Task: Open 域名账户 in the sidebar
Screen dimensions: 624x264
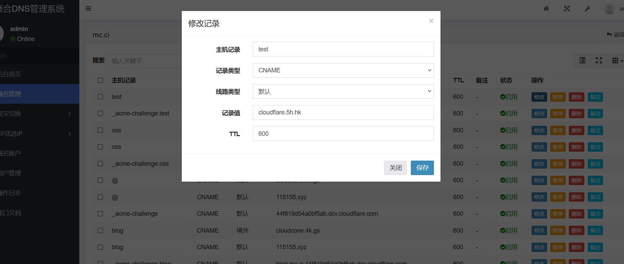Action: 40,153
